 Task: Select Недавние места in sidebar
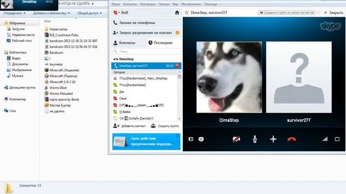pyautogui.click(x=21, y=34)
